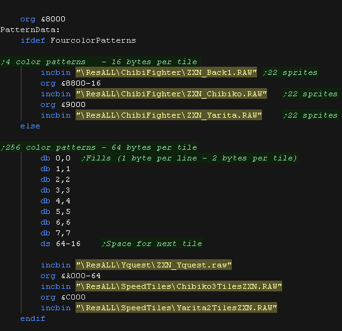
Task: Click the 4 color patterns comment
Action: click(101, 62)
